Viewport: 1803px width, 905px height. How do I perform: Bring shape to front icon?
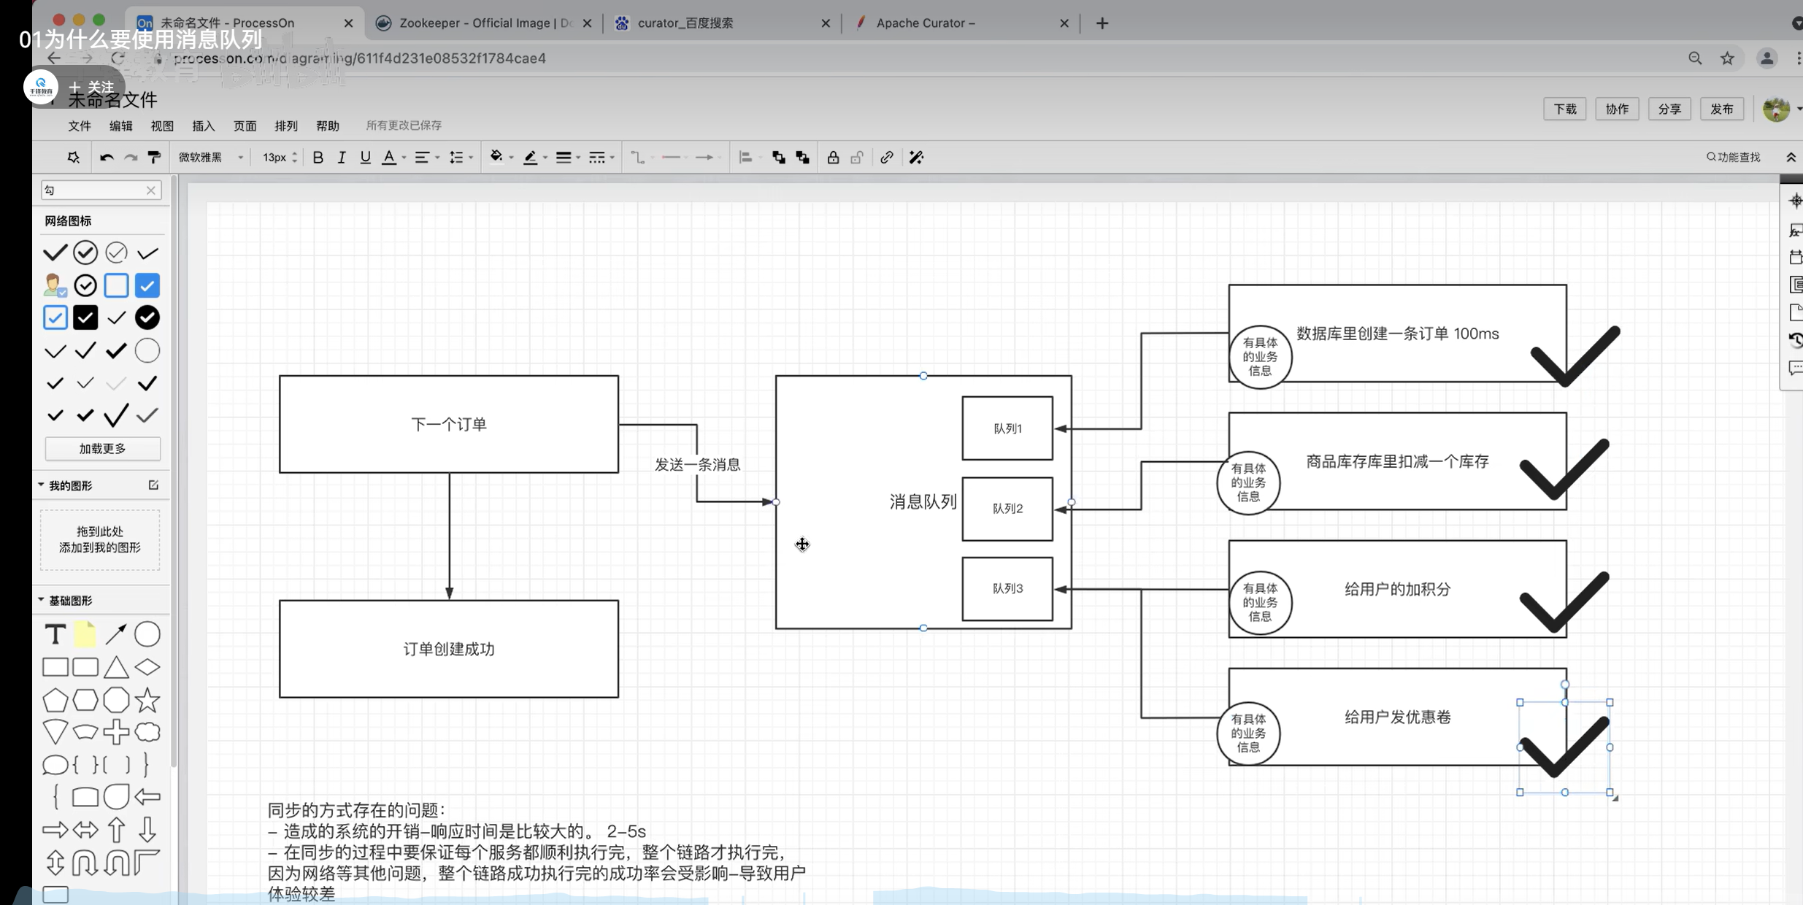point(779,158)
